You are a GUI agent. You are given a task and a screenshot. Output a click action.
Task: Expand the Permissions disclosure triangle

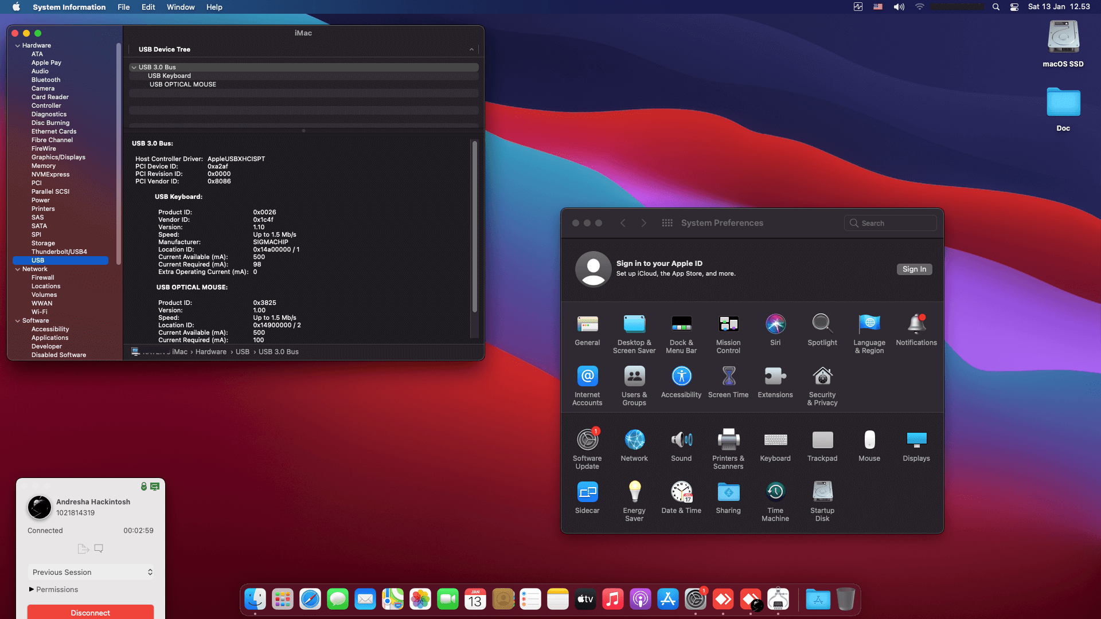[x=31, y=589]
